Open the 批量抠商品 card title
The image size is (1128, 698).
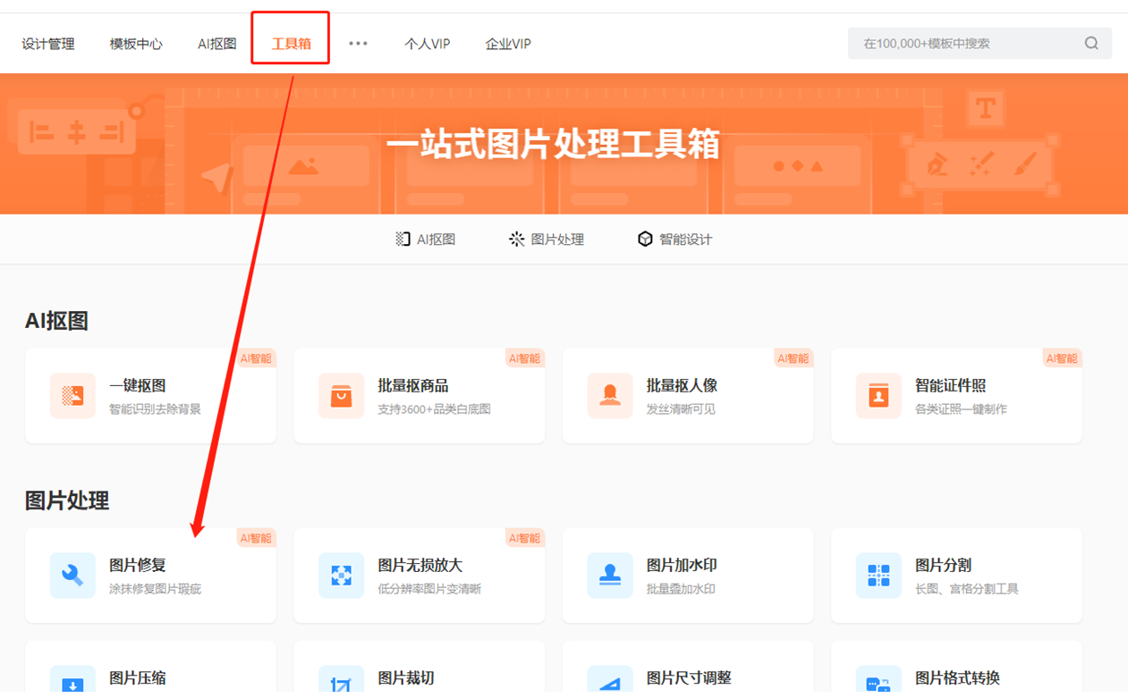(413, 386)
